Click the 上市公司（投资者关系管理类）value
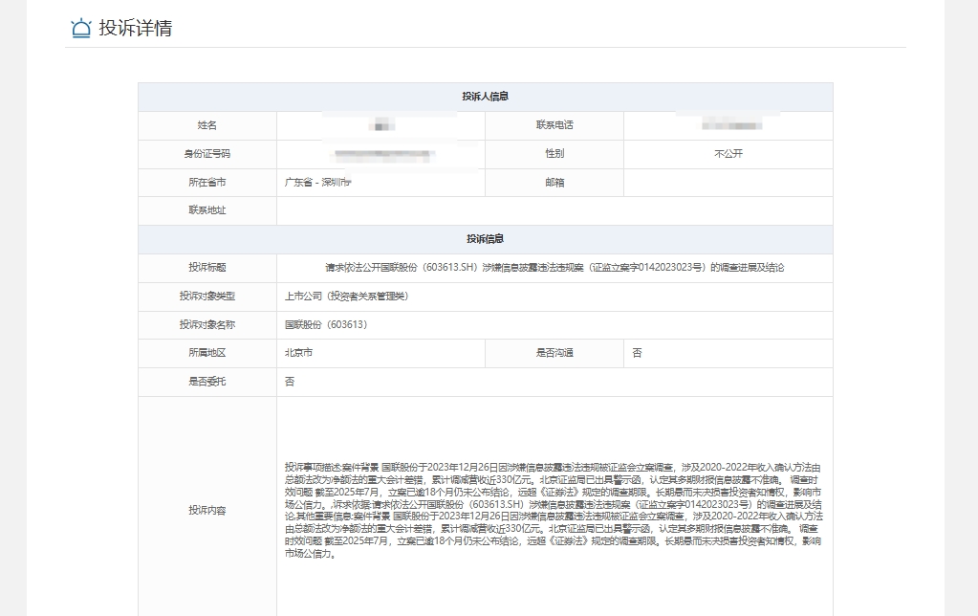Viewport: 978px width, 616px height. pos(347,297)
